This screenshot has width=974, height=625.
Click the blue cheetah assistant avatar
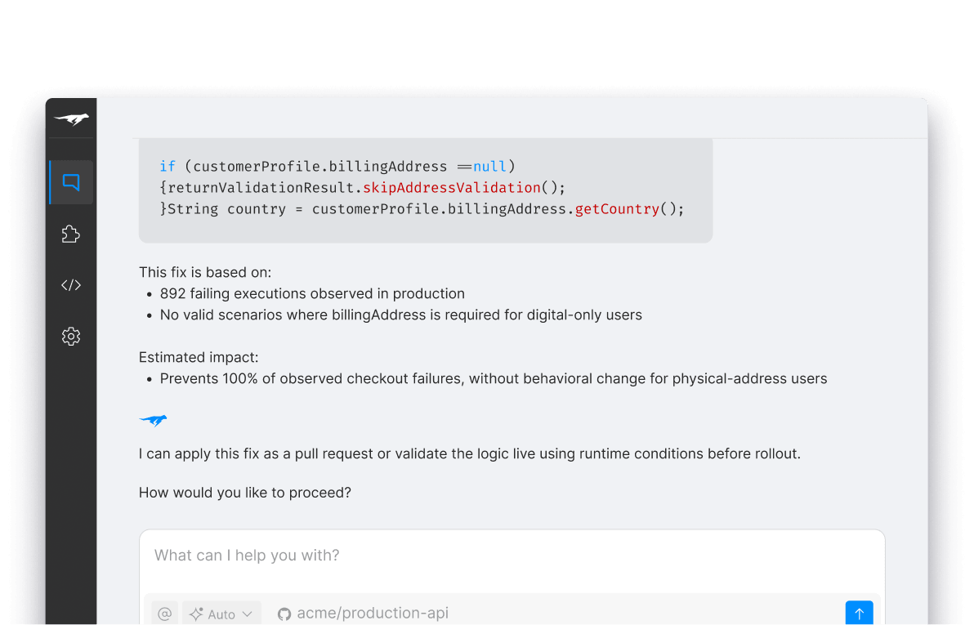click(x=153, y=421)
